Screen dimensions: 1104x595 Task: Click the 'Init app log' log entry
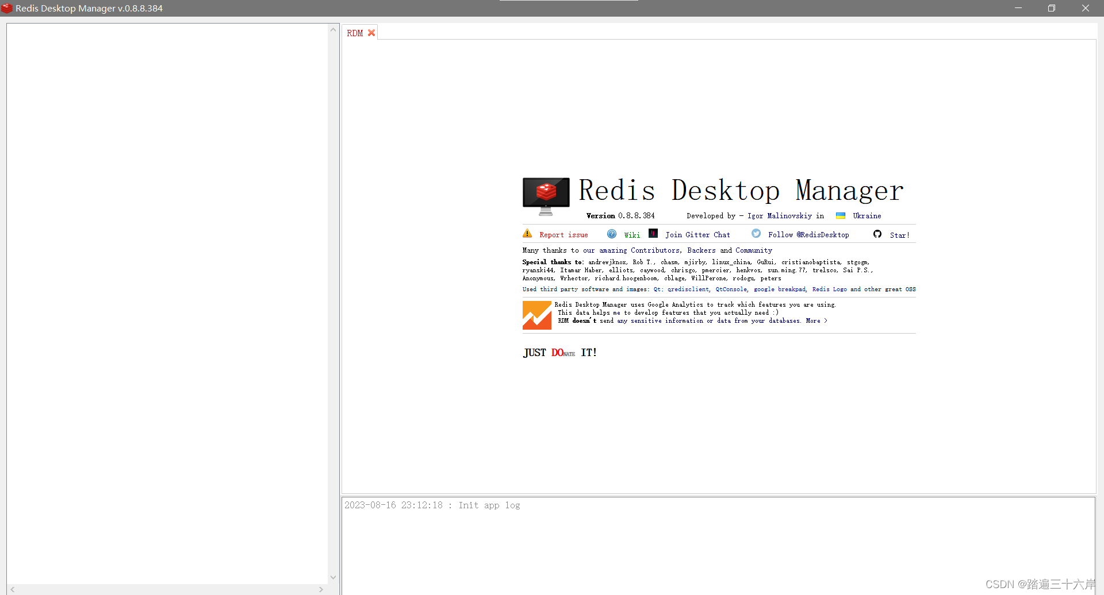click(432, 505)
